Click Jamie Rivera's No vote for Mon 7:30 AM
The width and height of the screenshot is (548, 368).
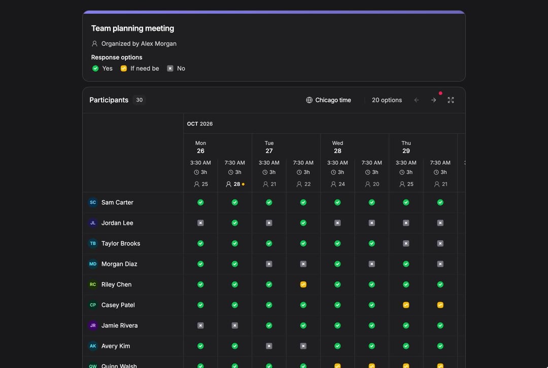[235, 325]
